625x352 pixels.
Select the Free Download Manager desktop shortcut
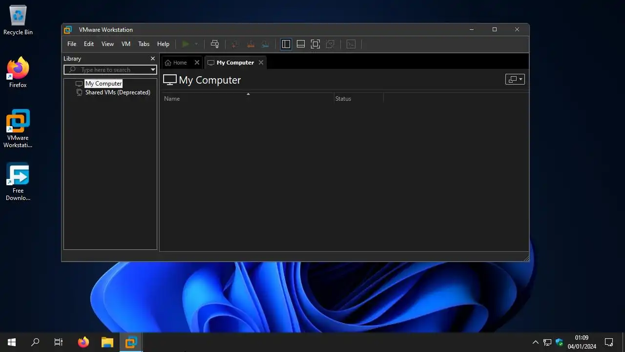click(x=18, y=181)
